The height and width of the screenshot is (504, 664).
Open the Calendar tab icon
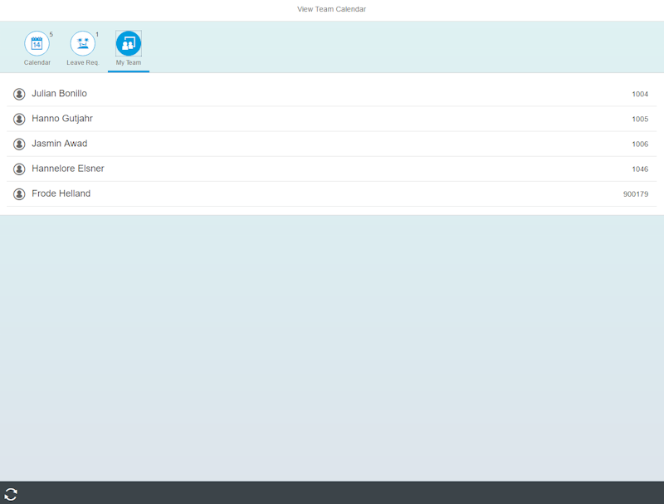coord(37,42)
